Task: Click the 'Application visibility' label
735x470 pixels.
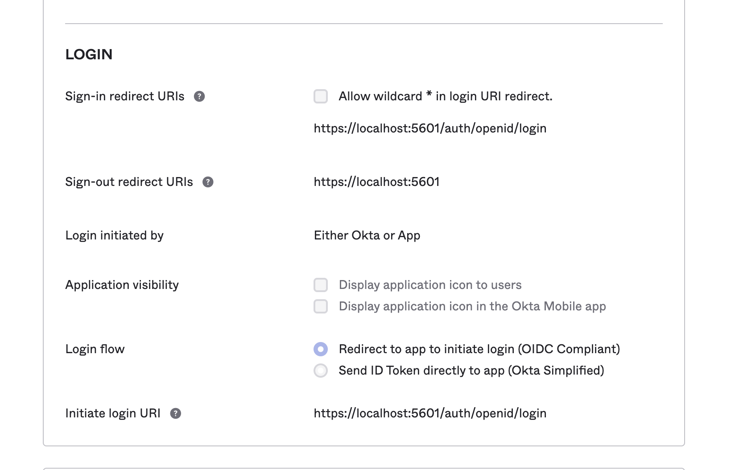Action: pyautogui.click(x=122, y=285)
